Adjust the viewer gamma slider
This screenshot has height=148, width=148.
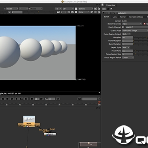pyautogui.click(x=38, y=12)
